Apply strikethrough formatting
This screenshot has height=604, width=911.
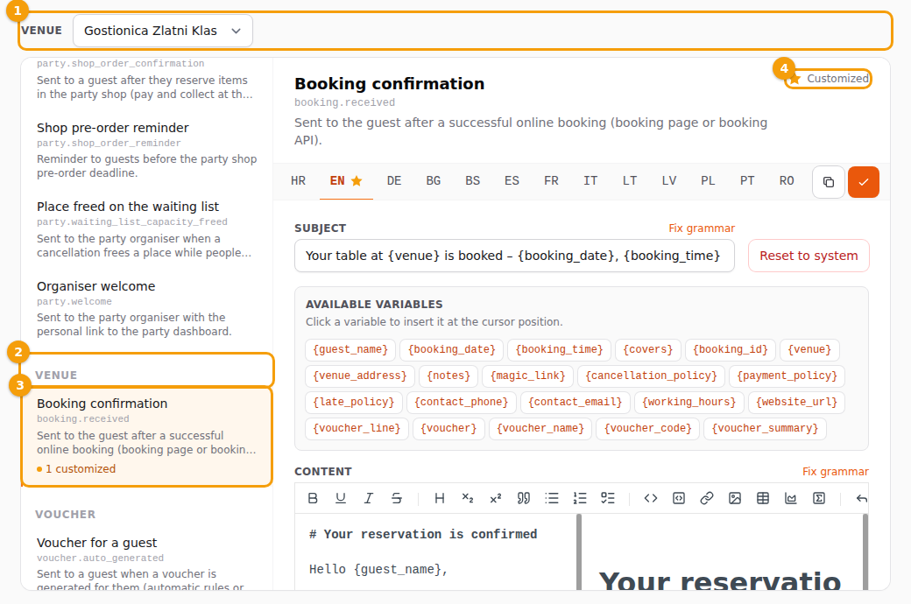click(396, 498)
